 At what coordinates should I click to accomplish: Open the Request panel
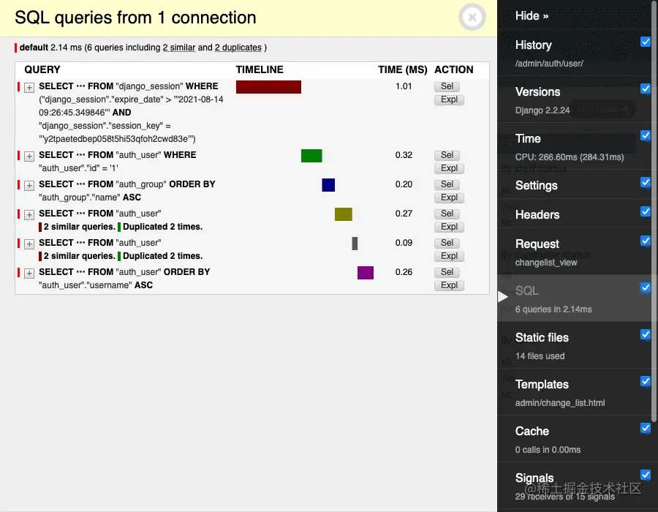(537, 244)
